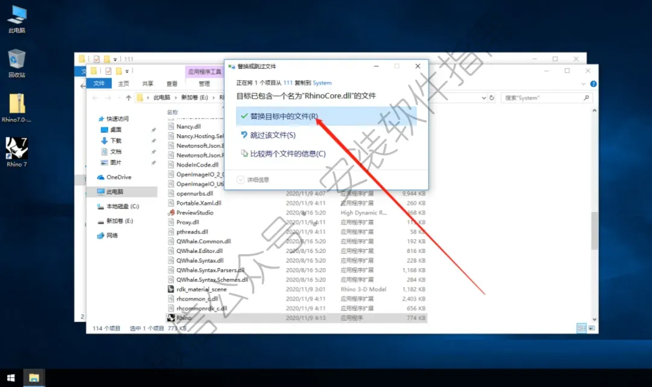
Task: Select the PreviewStudio file icon
Action: pyautogui.click(x=171, y=213)
